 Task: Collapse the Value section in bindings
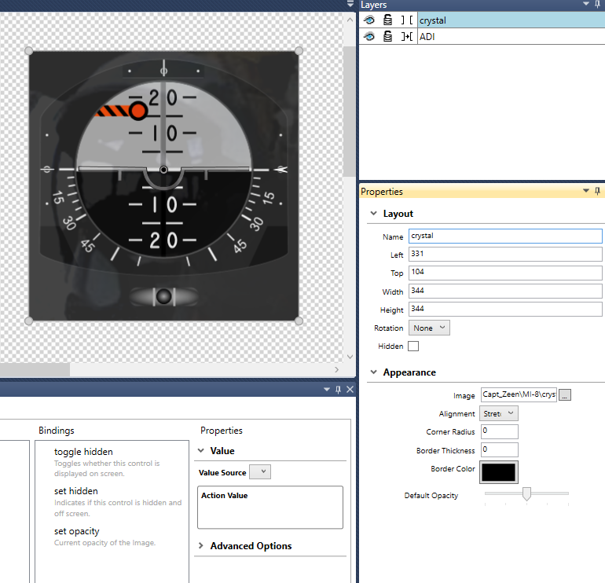201,450
